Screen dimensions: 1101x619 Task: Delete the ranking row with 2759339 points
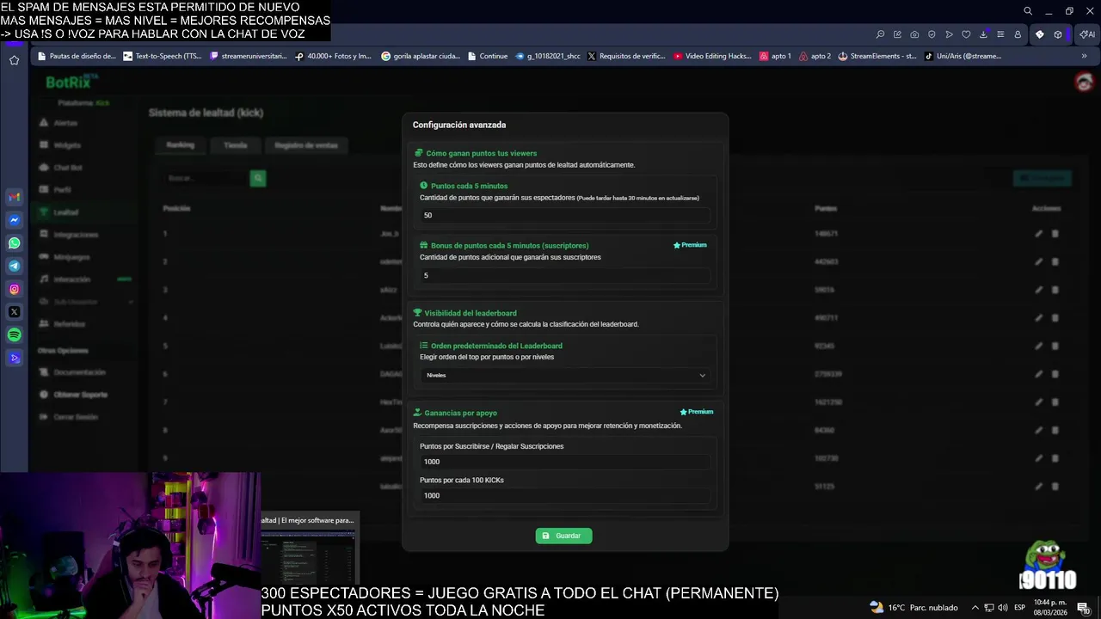point(1055,374)
